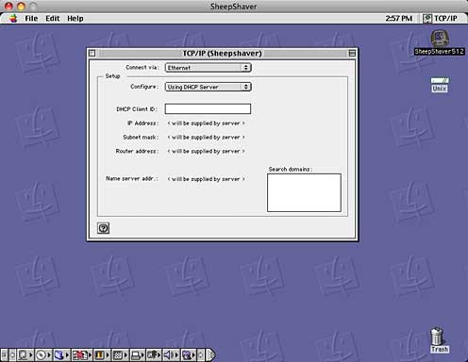Open the strip module right of the speaker
The image size is (468, 362).
point(188,355)
